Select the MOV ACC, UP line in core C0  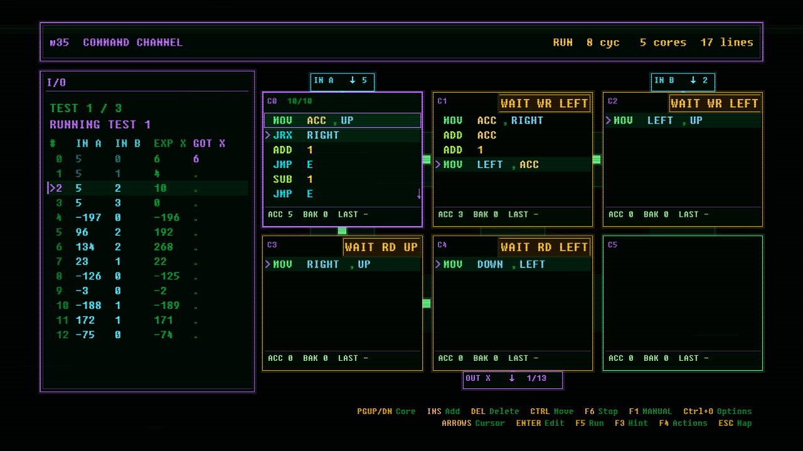pos(343,120)
